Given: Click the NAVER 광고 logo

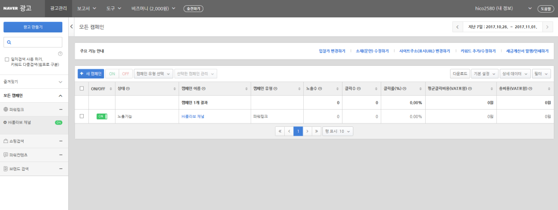Looking at the screenshot, I should tap(17, 9).
